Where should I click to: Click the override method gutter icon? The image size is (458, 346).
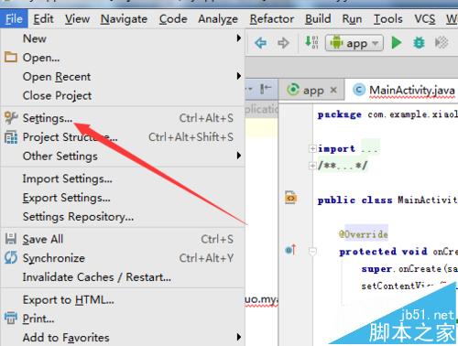click(290, 250)
